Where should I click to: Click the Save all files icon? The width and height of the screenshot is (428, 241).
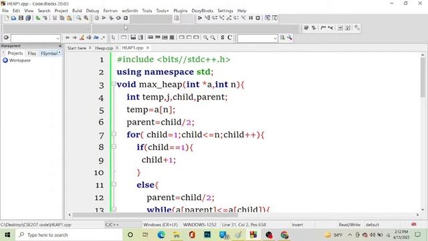click(28, 18)
